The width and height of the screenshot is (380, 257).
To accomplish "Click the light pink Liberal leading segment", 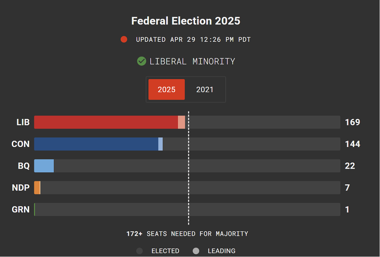I will (182, 122).
